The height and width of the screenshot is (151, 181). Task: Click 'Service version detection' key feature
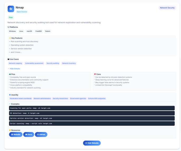21,48
